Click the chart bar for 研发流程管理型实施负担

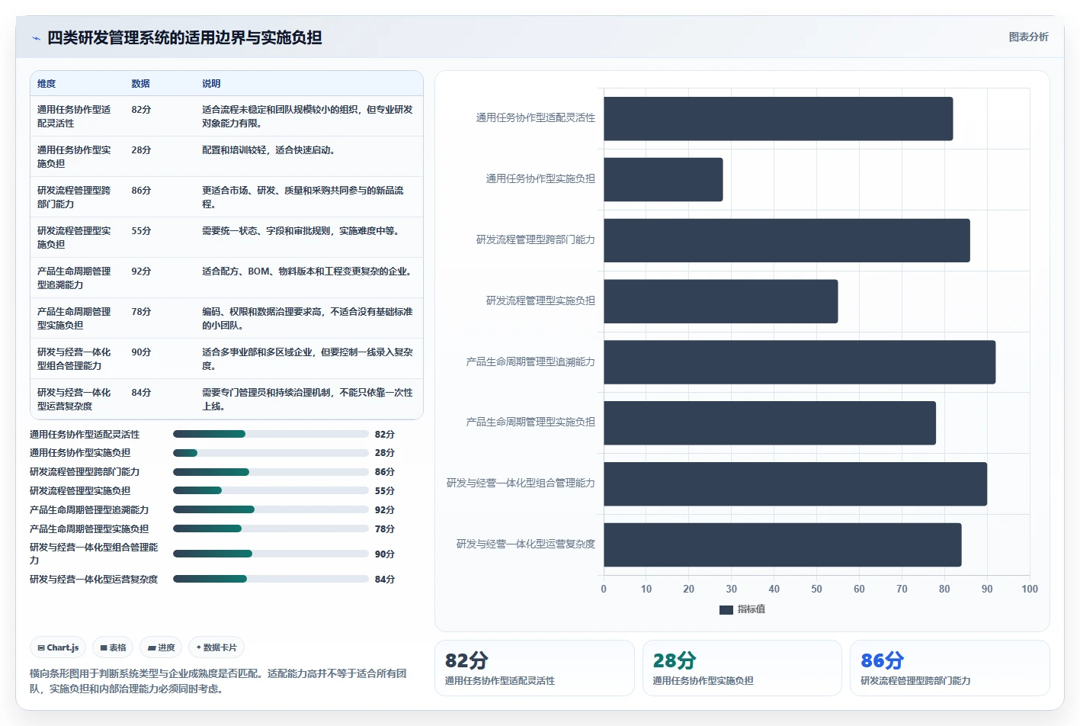(721, 301)
